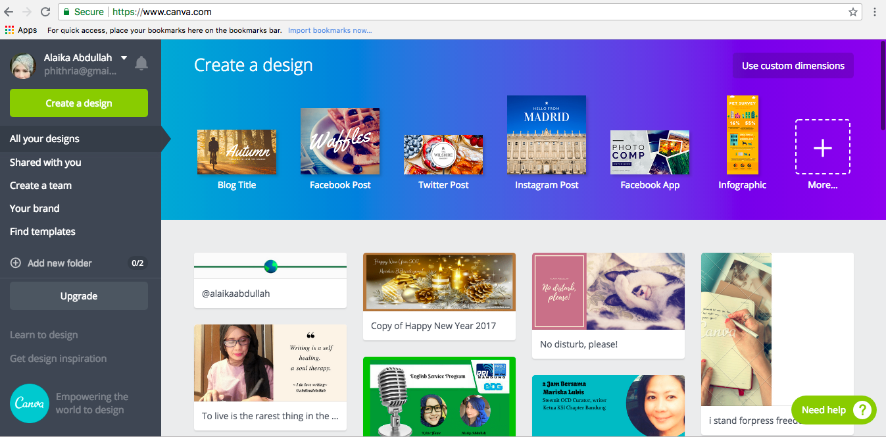
Task: Open the account dropdown arrow beside Alaika Abdullah
Action: pos(124,58)
